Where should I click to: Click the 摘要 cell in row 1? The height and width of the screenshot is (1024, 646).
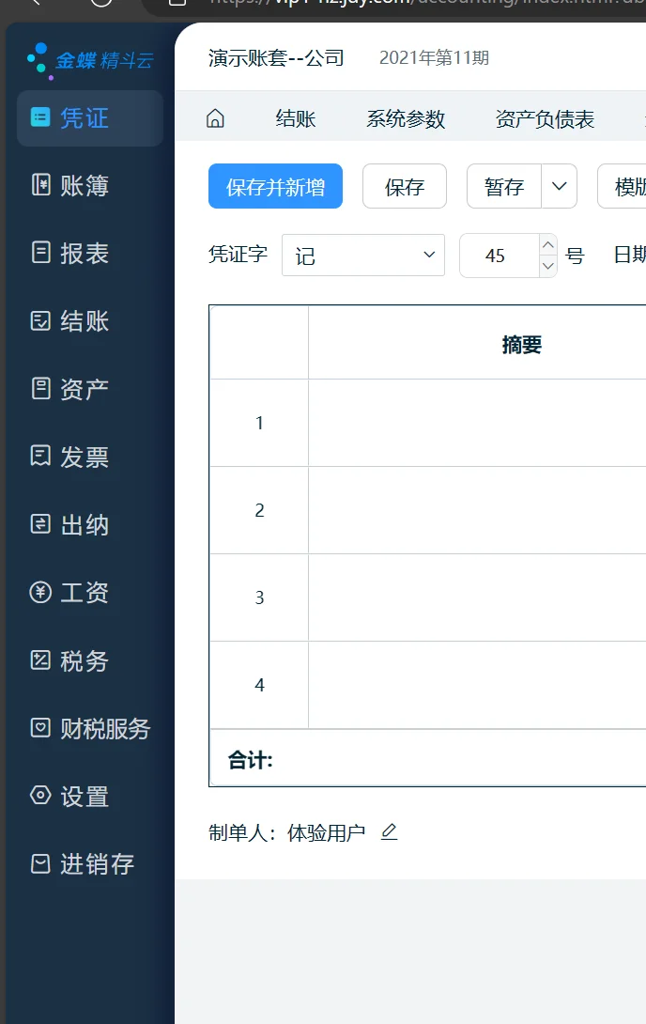click(477, 423)
